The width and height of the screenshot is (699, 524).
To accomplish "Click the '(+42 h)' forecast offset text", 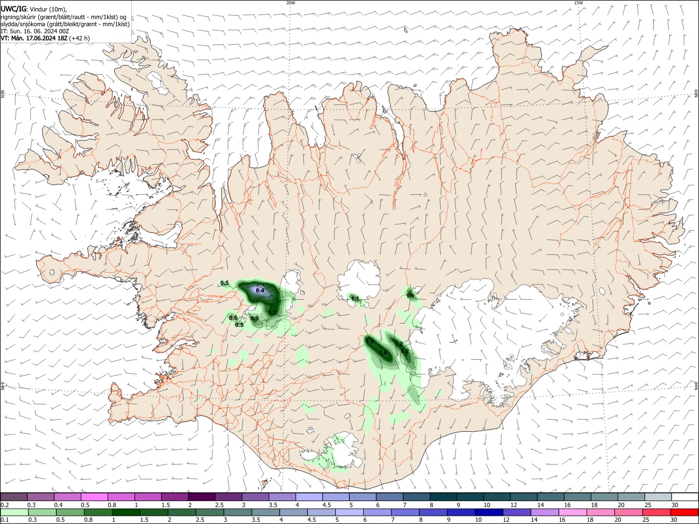I will click(x=80, y=38).
